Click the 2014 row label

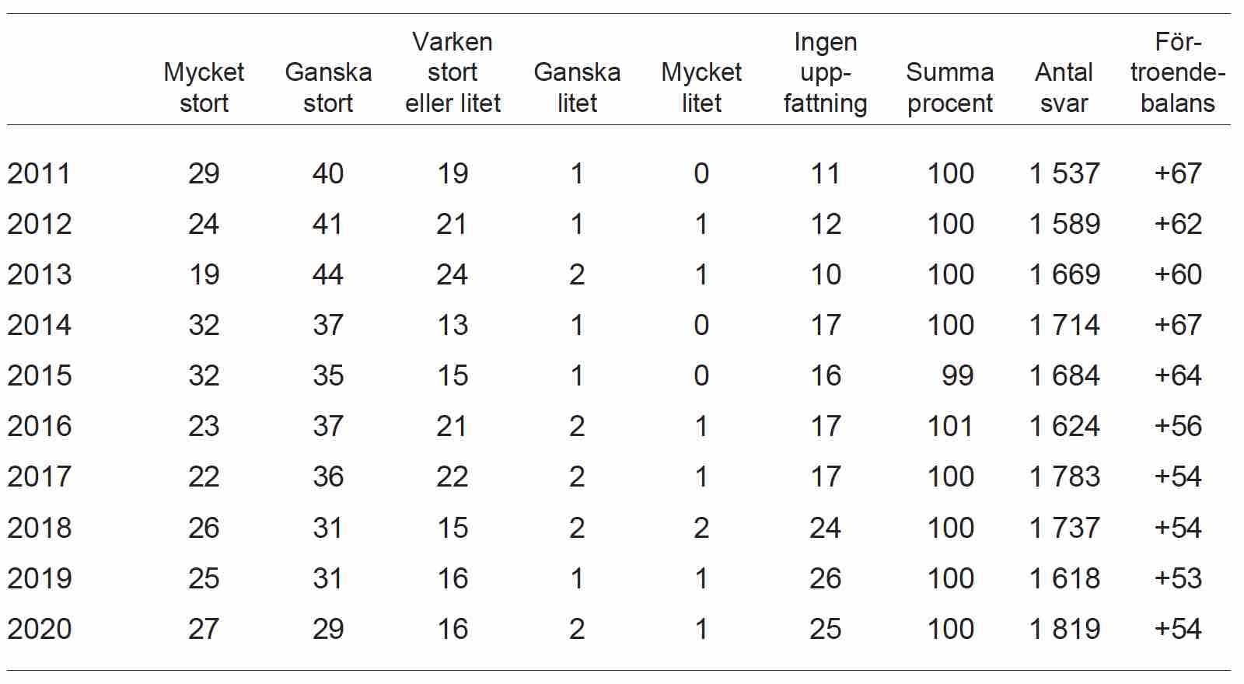[40, 325]
